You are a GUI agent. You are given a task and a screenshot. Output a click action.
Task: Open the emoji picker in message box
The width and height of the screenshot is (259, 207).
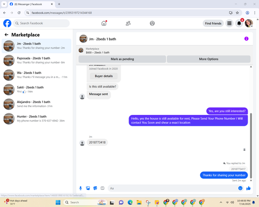tap(240, 188)
